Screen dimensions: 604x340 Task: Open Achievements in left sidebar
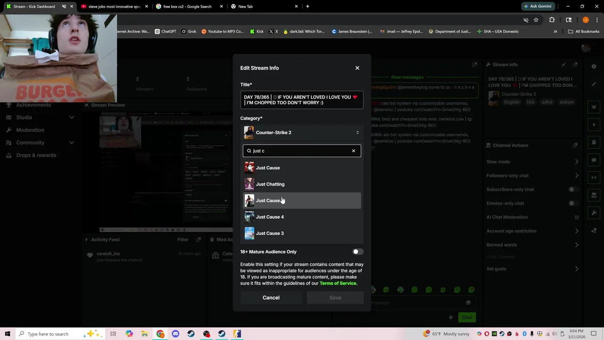click(33, 105)
